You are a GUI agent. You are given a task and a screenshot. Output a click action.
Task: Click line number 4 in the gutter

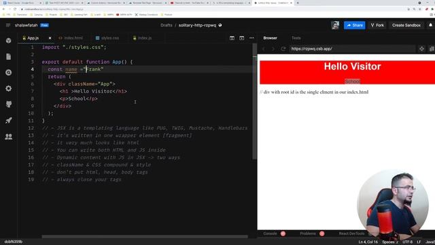[x=32, y=69]
